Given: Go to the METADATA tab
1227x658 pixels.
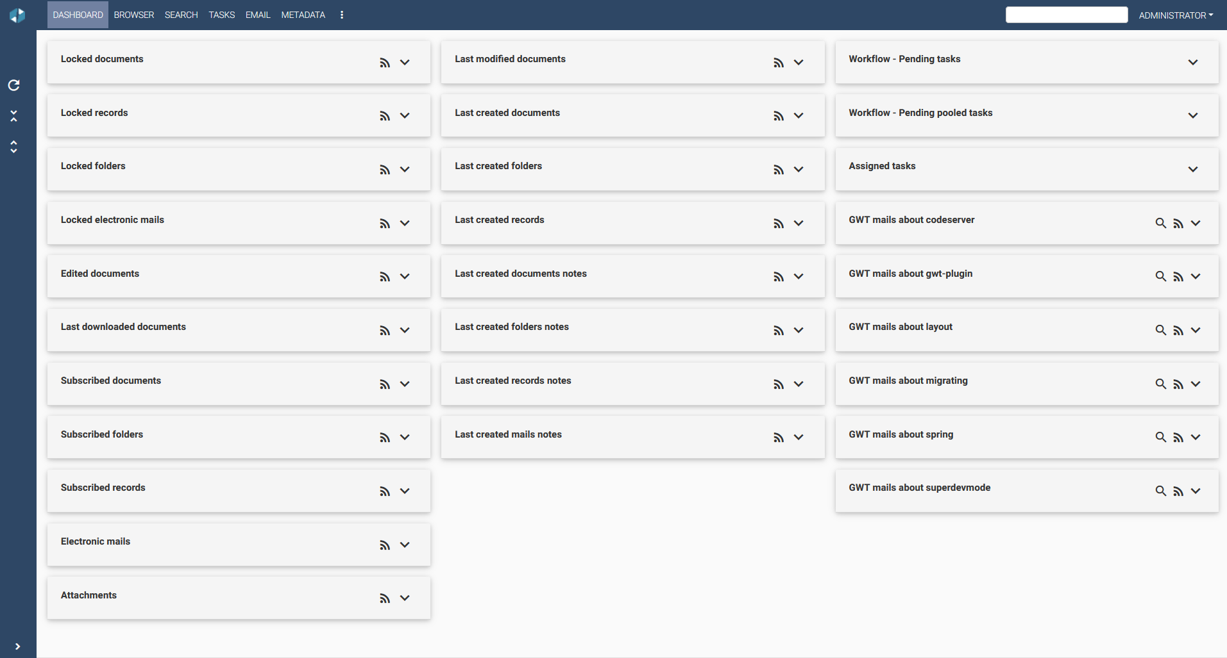Looking at the screenshot, I should click(x=303, y=15).
